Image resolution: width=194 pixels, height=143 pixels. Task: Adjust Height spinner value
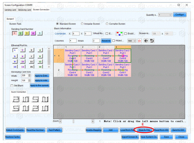coord(29,81)
